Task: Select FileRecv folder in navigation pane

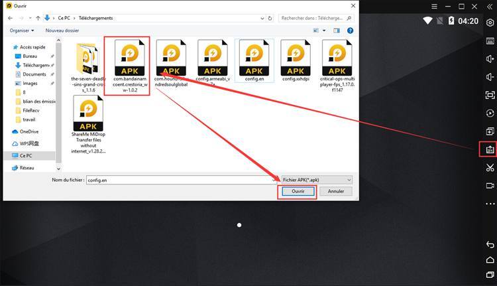Action: point(28,110)
